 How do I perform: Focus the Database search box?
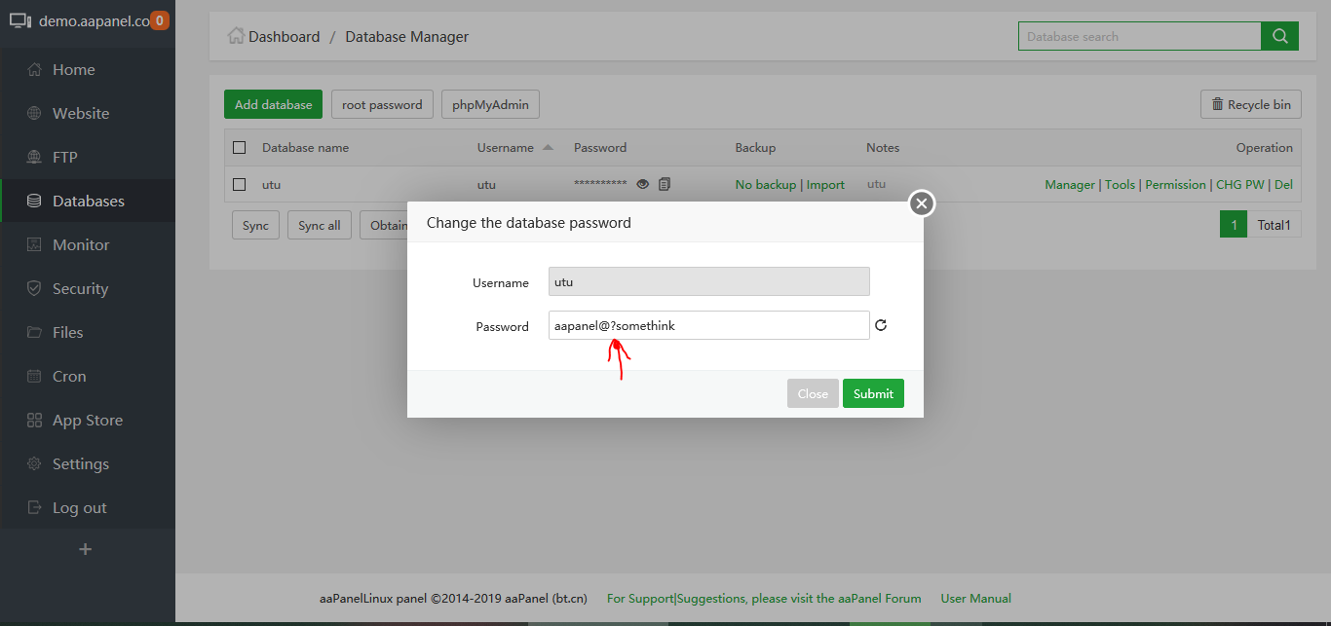click(1140, 36)
